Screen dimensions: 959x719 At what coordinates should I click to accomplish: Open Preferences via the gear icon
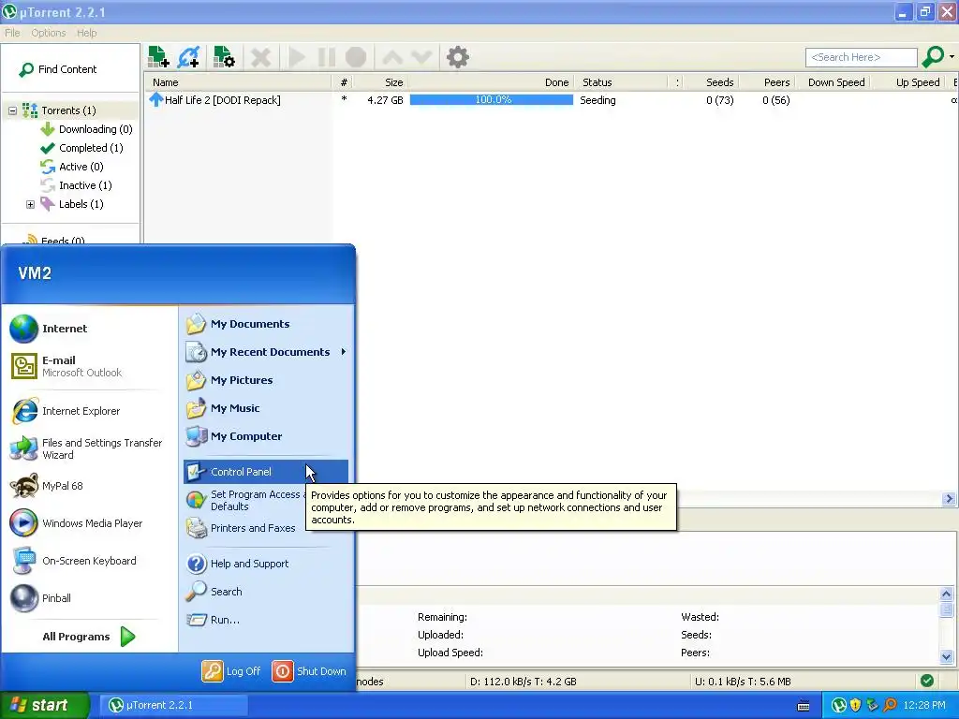coord(457,57)
